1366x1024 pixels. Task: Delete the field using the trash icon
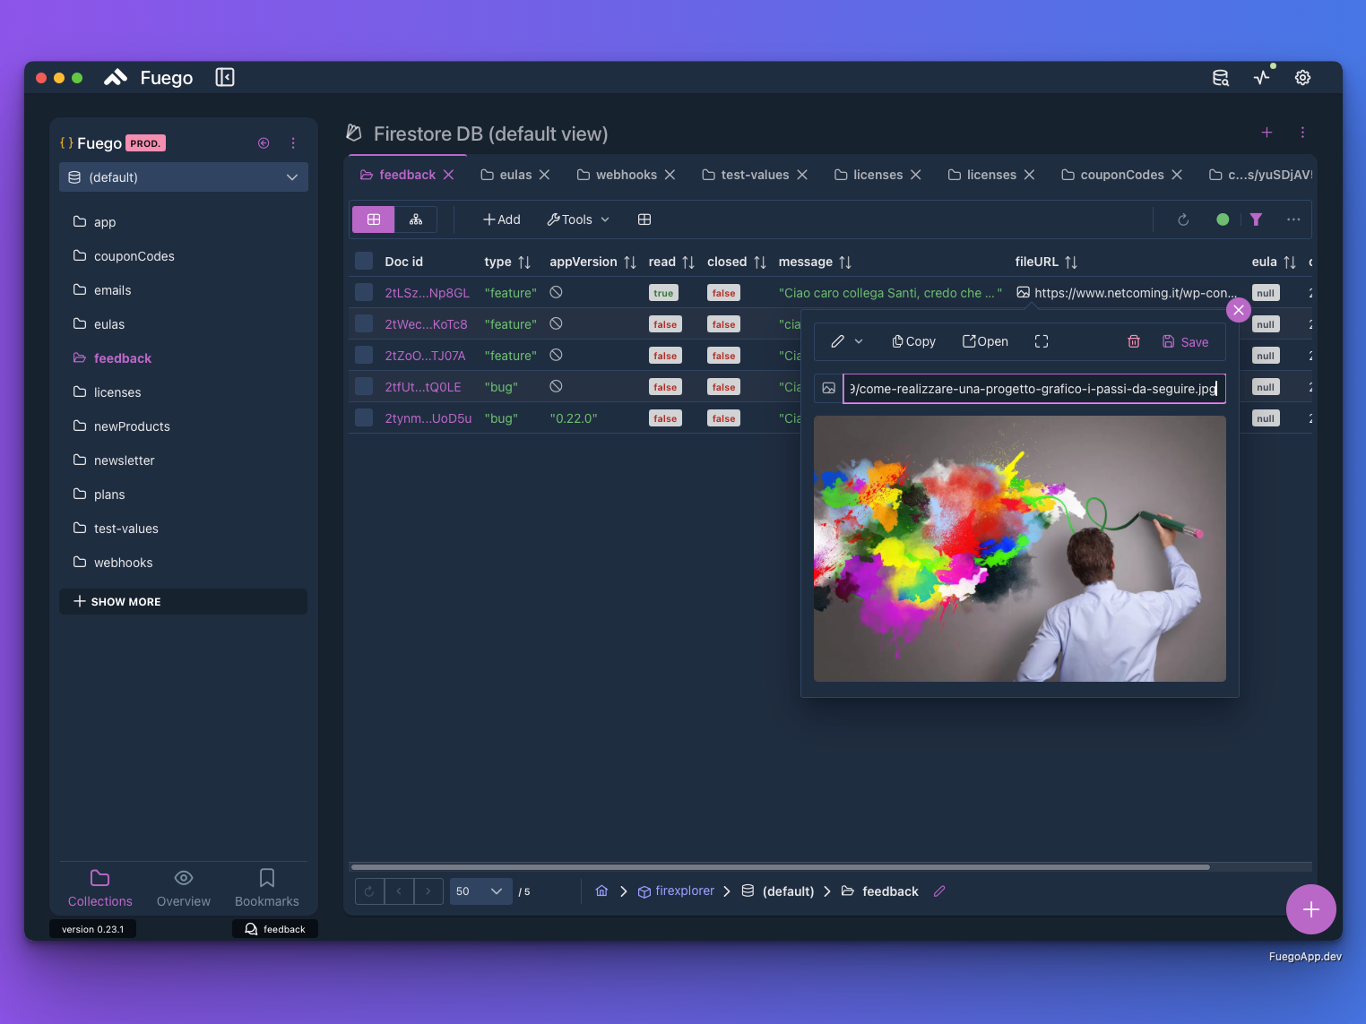click(x=1134, y=341)
